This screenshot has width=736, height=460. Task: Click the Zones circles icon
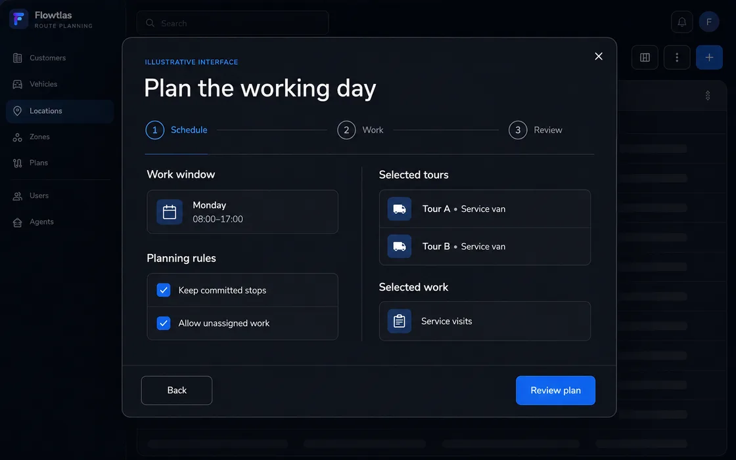[x=17, y=137]
